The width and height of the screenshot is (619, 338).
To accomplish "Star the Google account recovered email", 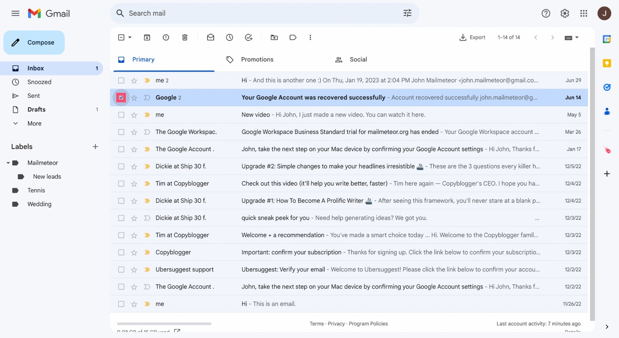I will (134, 98).
